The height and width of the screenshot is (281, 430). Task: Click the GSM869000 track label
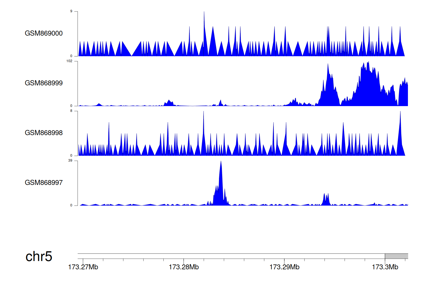44,33
